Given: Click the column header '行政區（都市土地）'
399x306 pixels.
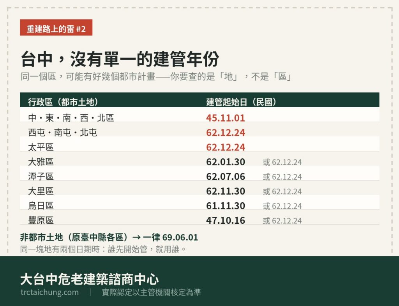Looking at the screenshot, I should 63,102.
